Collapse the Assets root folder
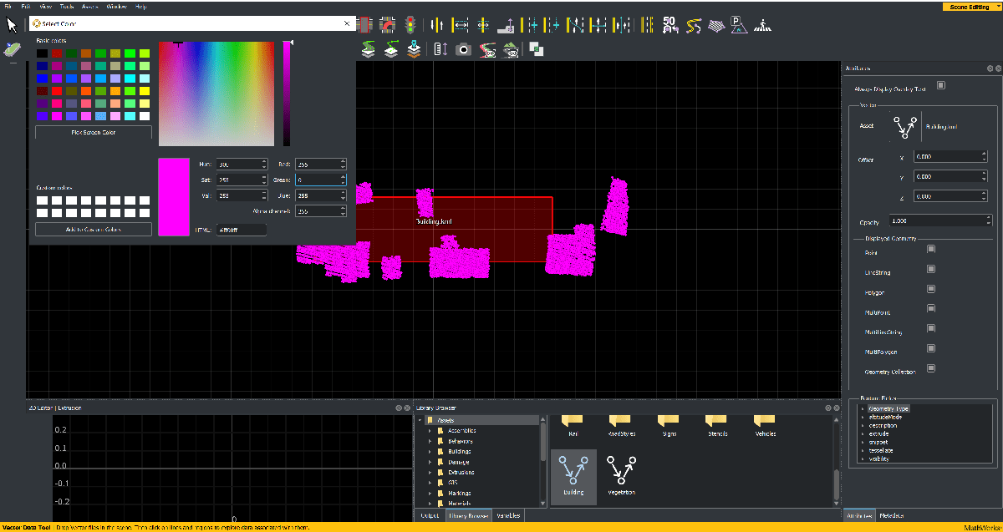Image resolution: width=1003 pixels, height=532 pixels. coord(420,420)
